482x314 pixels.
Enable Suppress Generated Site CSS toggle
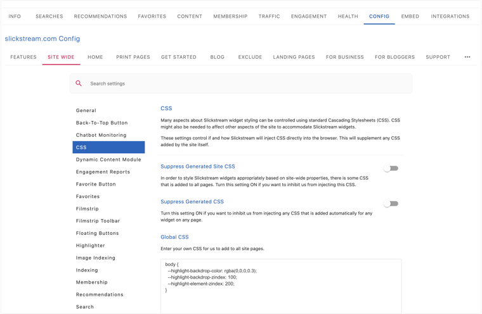pos(391,168)
